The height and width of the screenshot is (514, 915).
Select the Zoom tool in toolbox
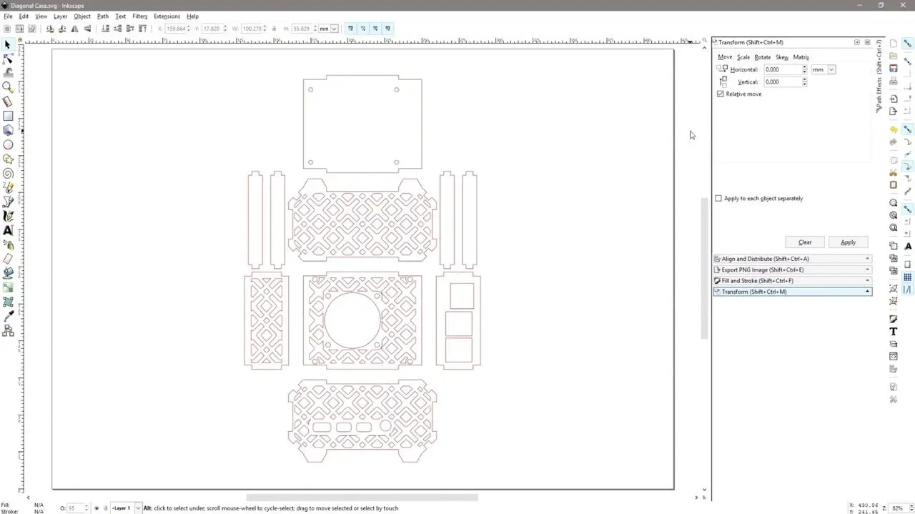tap(8, 87)
